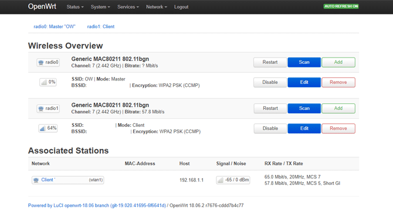Add a network to radio1
393x223 pixels.
point(338,109)
